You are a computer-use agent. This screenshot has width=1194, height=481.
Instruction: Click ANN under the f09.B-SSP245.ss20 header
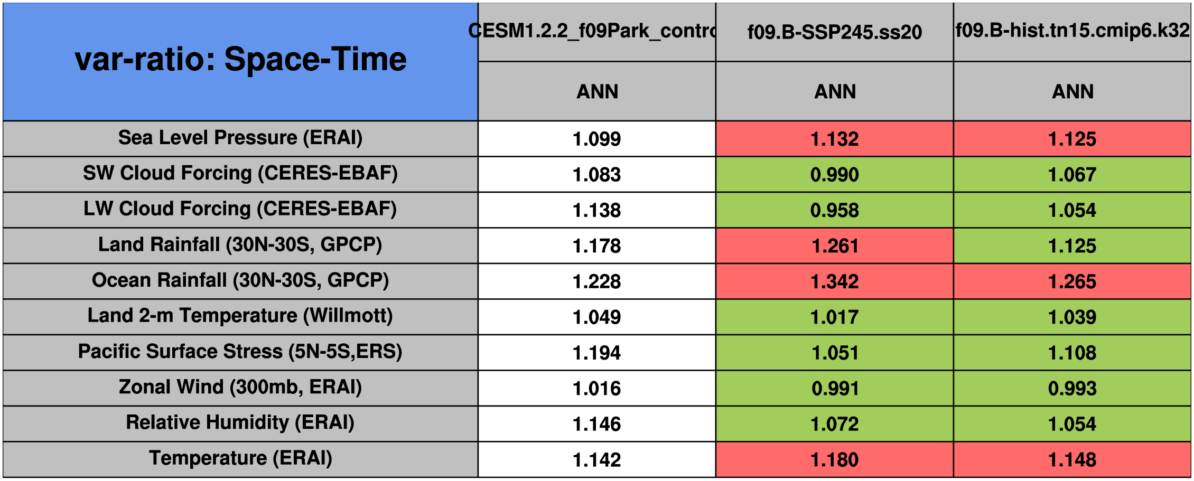pos(834,92)
